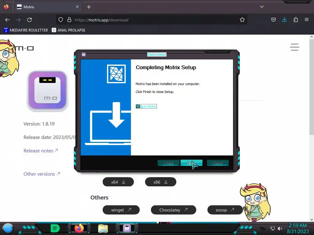This screenshot has width=314, height=235.
Task: Click the Motrix logo in the page header
Action: pyautogui.click(x=25, y=48)
